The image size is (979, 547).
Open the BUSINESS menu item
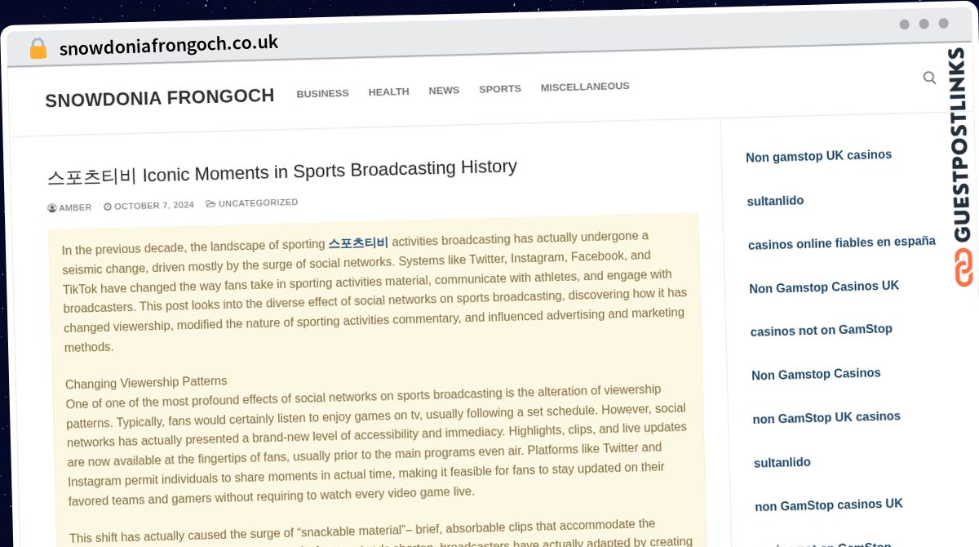322,93
